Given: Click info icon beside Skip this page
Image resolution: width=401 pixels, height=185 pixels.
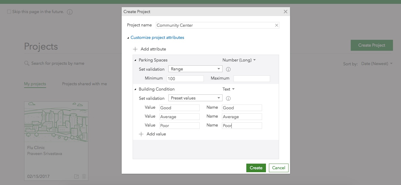Looking at the screenshot, I should [x=70, y=12].
